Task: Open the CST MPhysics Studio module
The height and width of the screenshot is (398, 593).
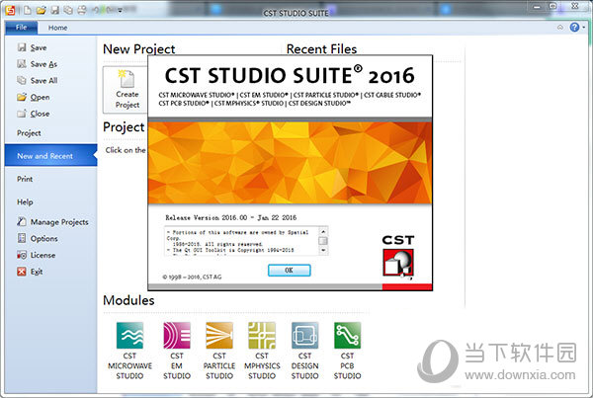Action: tap(262, 351)
